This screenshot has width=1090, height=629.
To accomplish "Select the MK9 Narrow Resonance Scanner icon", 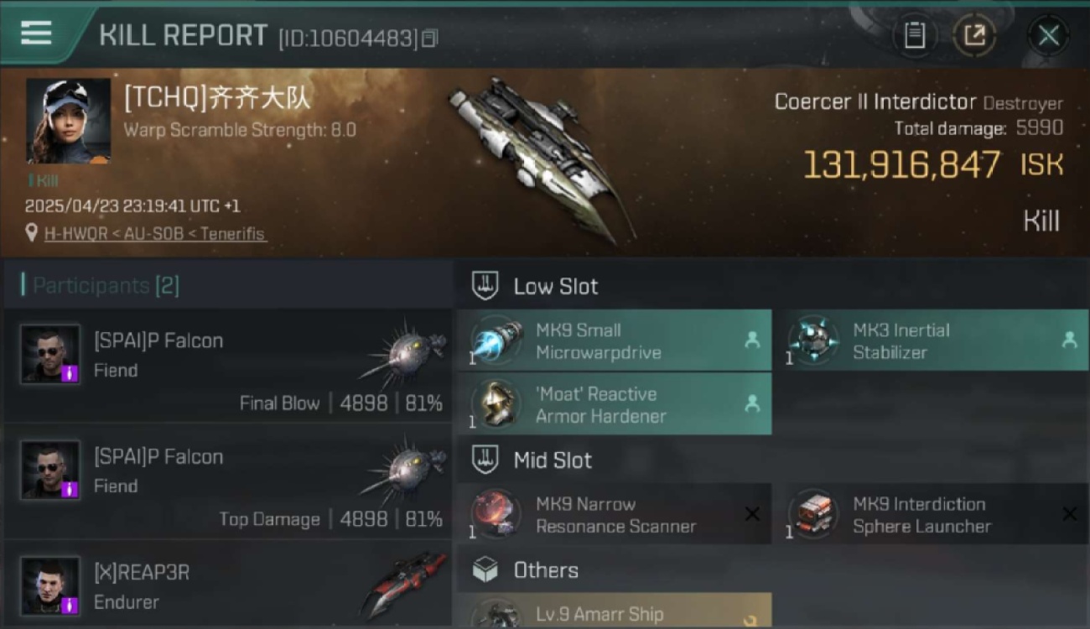I will click(x=495, y=514).
